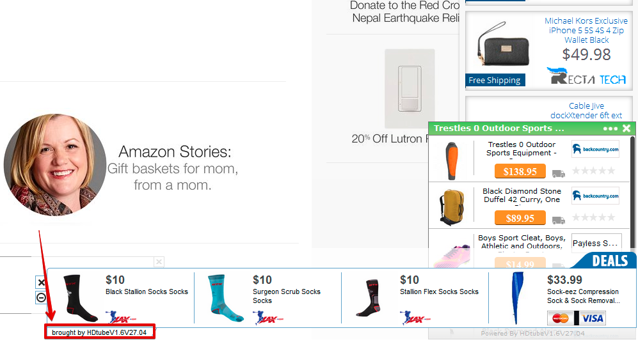Open the Cable Jive dockXtender link
The width and height of the screenshot is (638, 342).
pos(586,111)
